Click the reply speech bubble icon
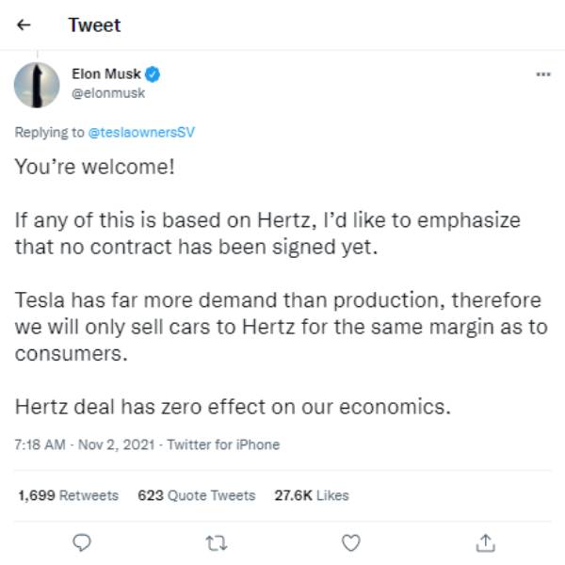Screen dimensions: 565x565 click(x=82, y=542)
